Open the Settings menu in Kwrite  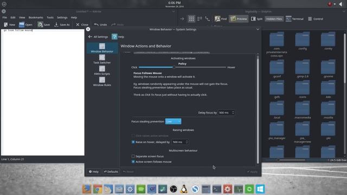[x=62, y=17]
